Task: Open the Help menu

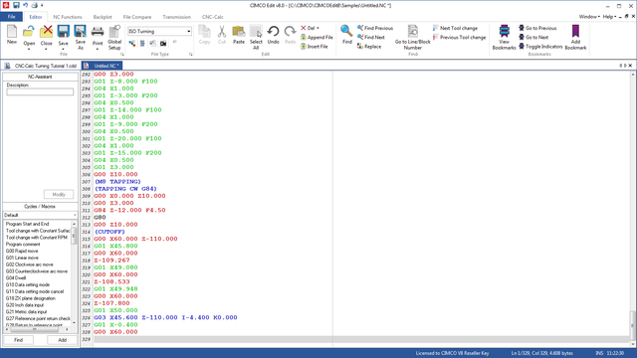Action: tap(609, 17)
